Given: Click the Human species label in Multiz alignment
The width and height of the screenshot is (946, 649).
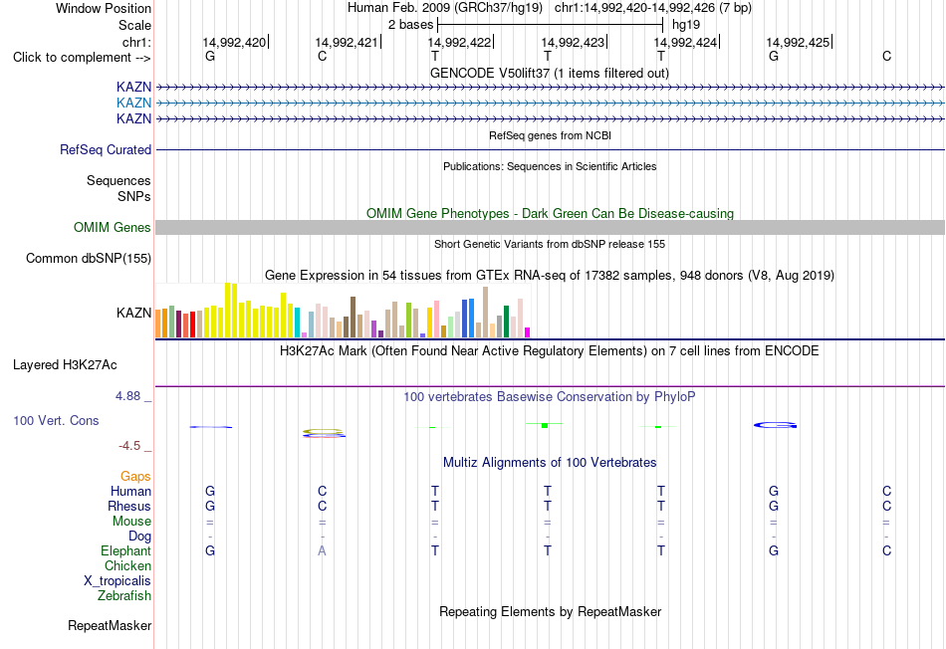Looking at the screenshot, I should 130,491.
